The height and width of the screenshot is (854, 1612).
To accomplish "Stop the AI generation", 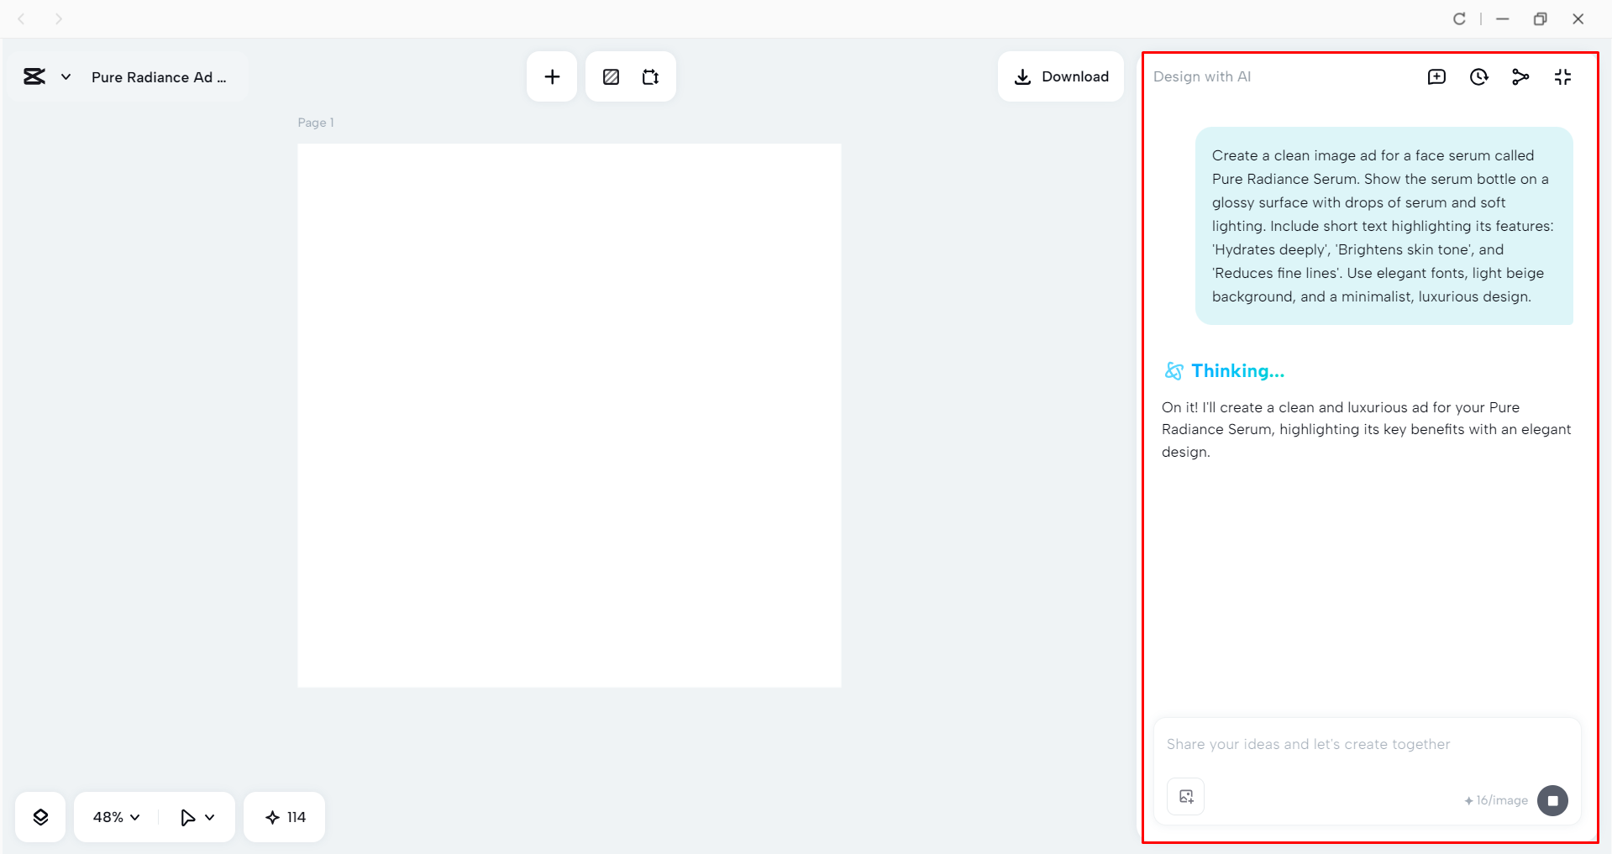I will [1552, 800].
